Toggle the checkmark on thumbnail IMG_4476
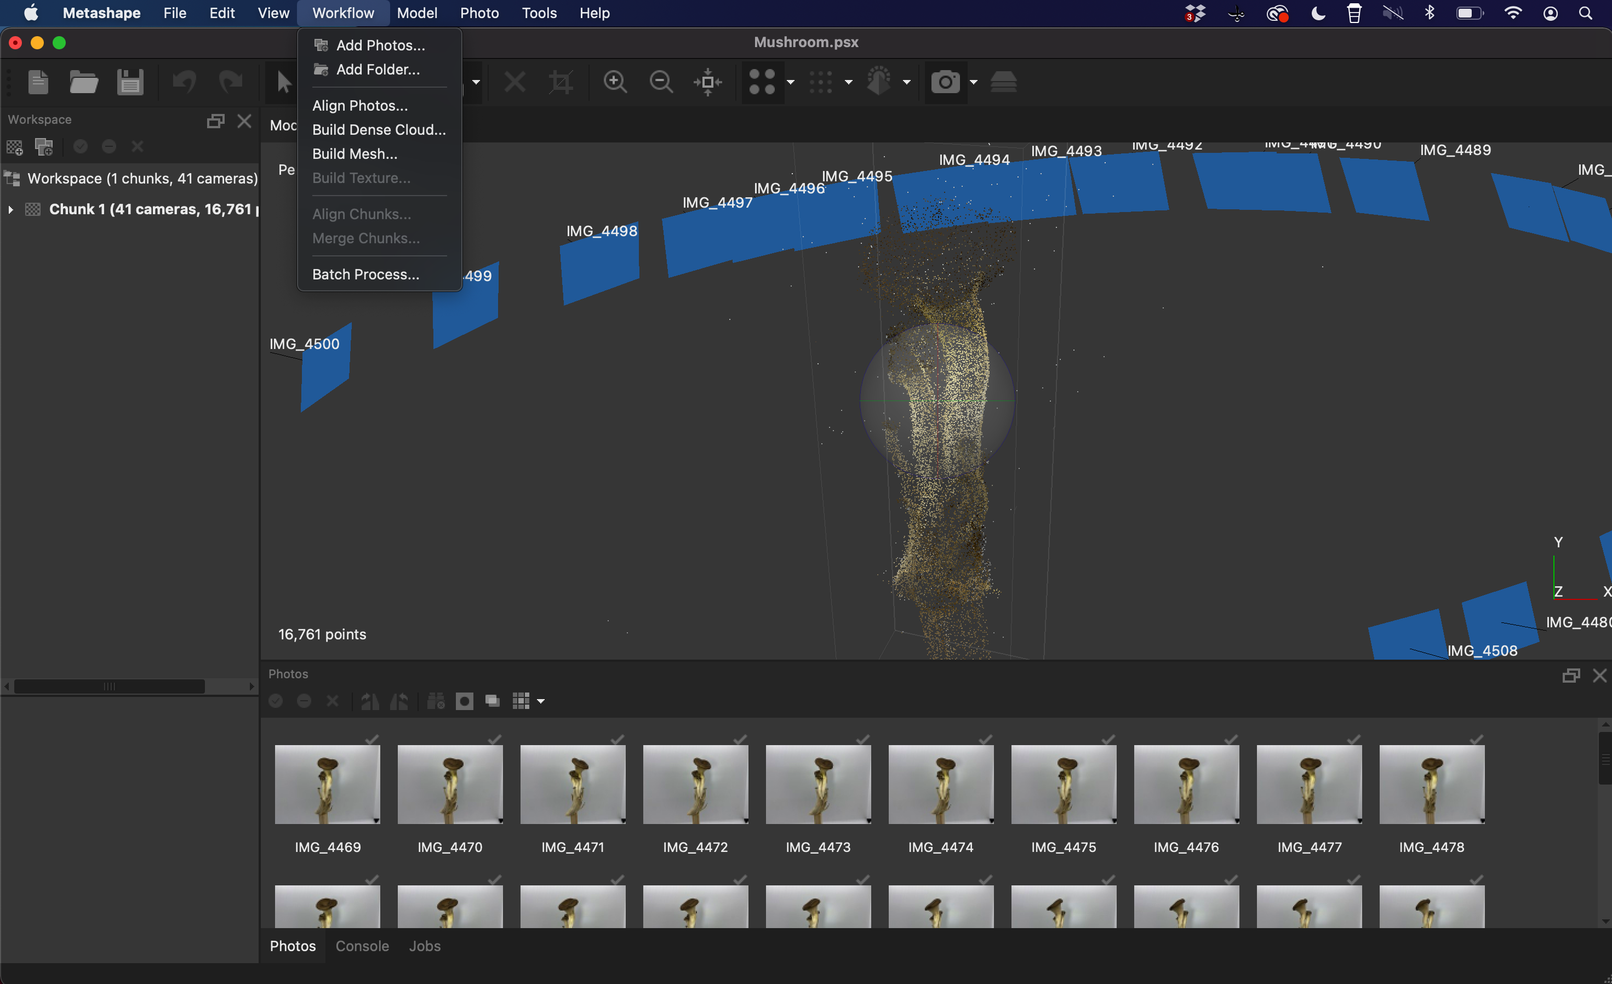 tap(1231, 739)
